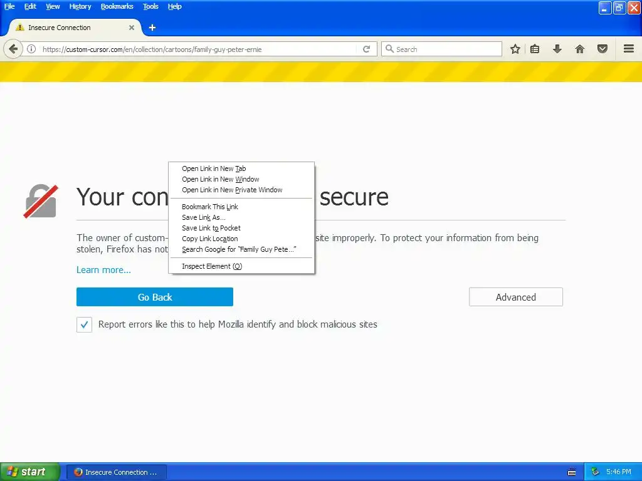642x481 pixels.
Task: Choose Open Link in New Private Window
Action: (241, 190)
